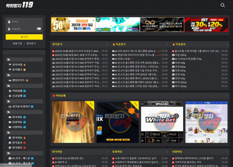Click the ALPHABET live casino banner
The width and height of the screenshot is (233, 167).
162,25
